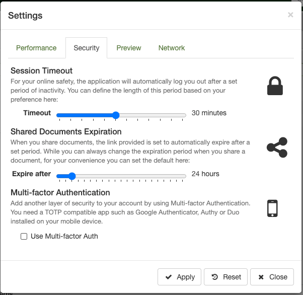
Task: Enable the Use Multi-factor Auth checkbox
Action: point(24,236)
